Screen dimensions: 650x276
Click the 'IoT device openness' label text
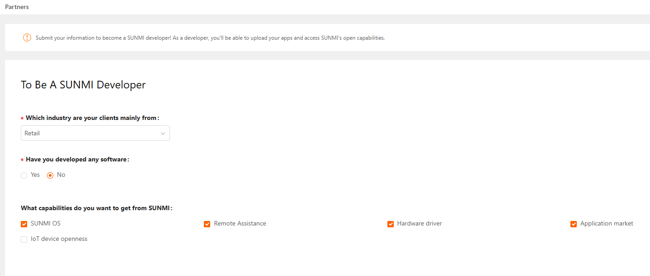tap(59, 239)
